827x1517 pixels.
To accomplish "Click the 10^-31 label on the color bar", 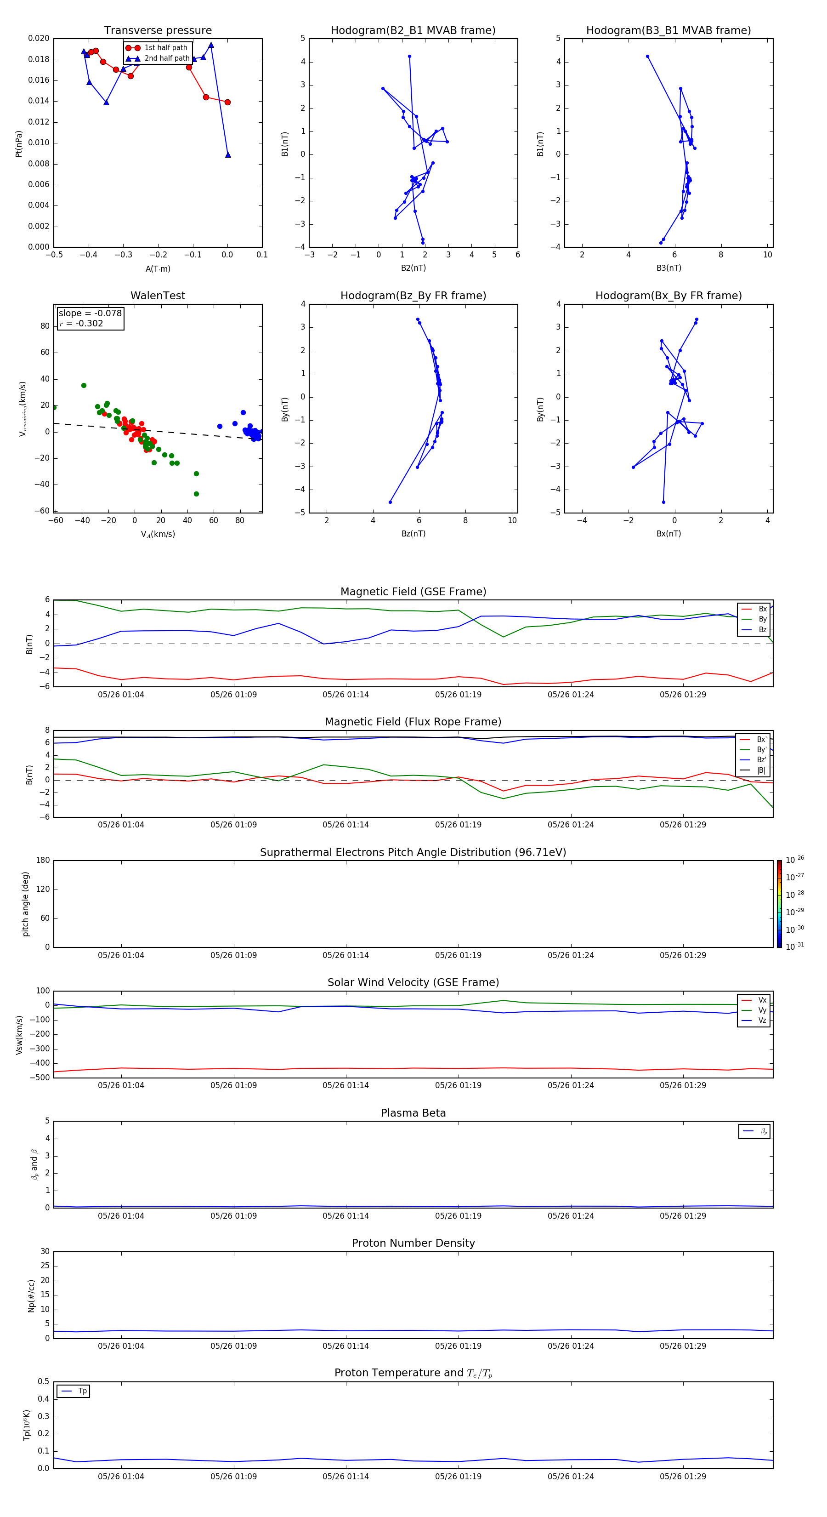I will pyautogui.click(x=795, y=947).
